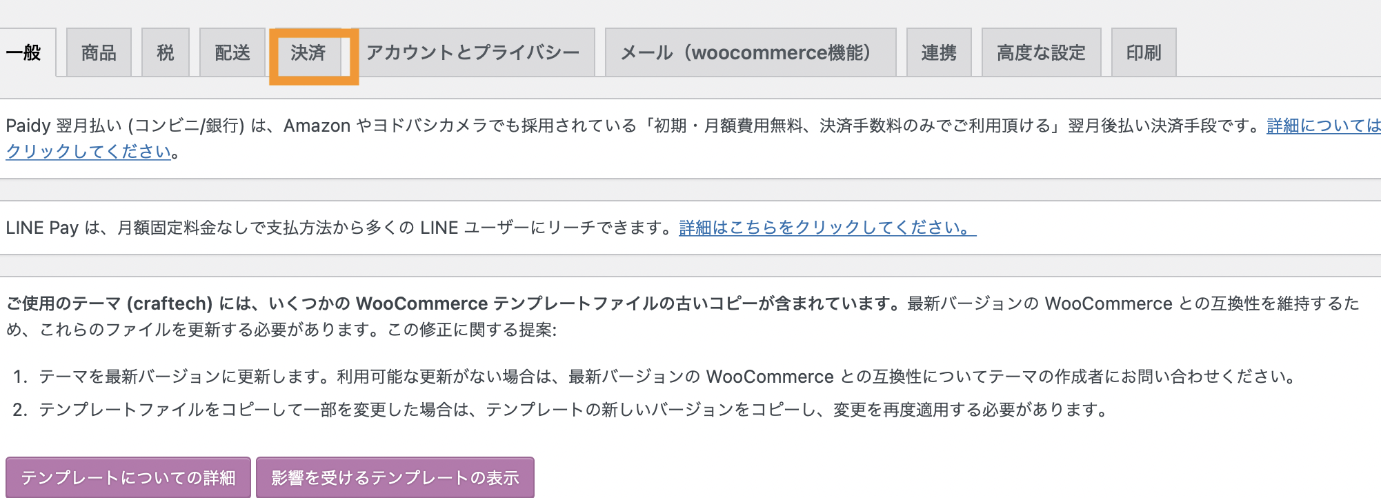Open the 高度な設定 tab
The image size is (1381, 498).
click(1041, 53)
